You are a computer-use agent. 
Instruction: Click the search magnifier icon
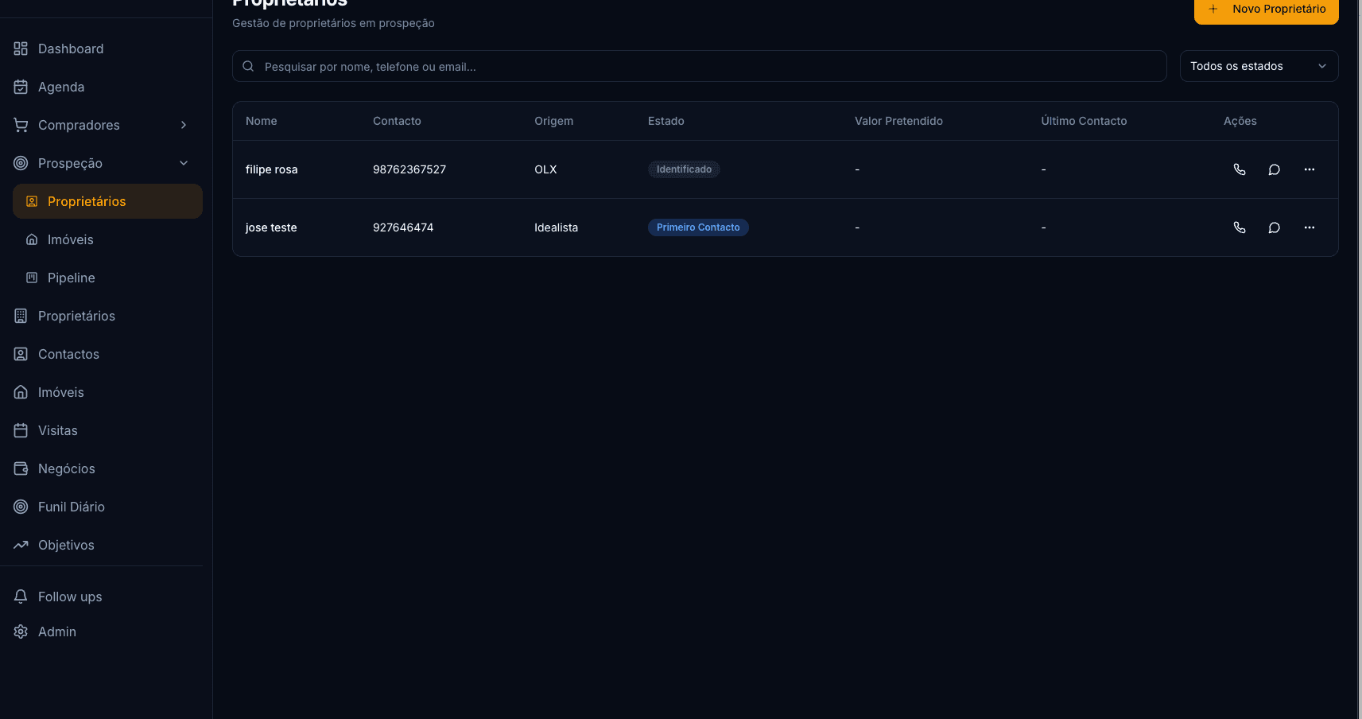coord(248,66)
